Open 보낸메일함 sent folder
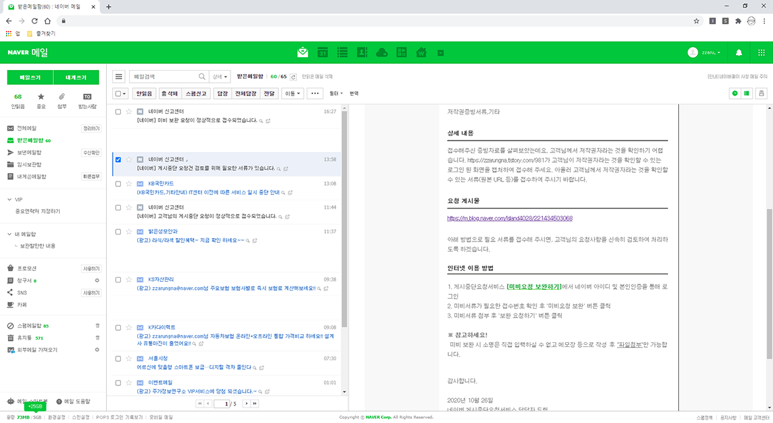 [x=29, y=153]
